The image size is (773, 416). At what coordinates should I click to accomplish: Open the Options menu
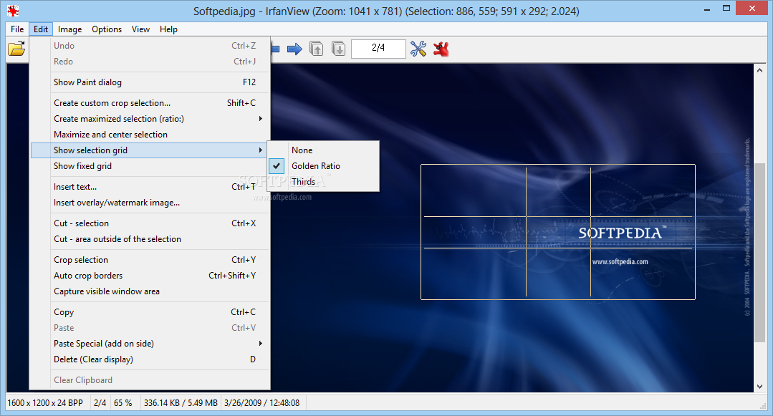coord(107,29)
